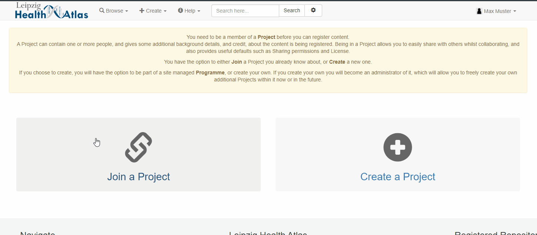Focus the "Search here..." text field

click(245, 11)
